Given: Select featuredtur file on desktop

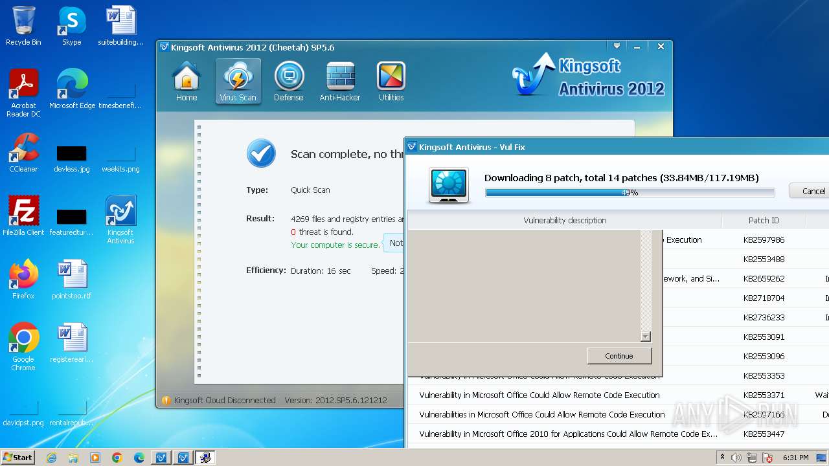Looking at the screenshot, I should (72, 223).
